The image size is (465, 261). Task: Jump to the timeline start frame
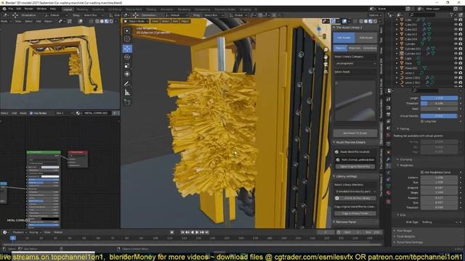tap(182, 232)
